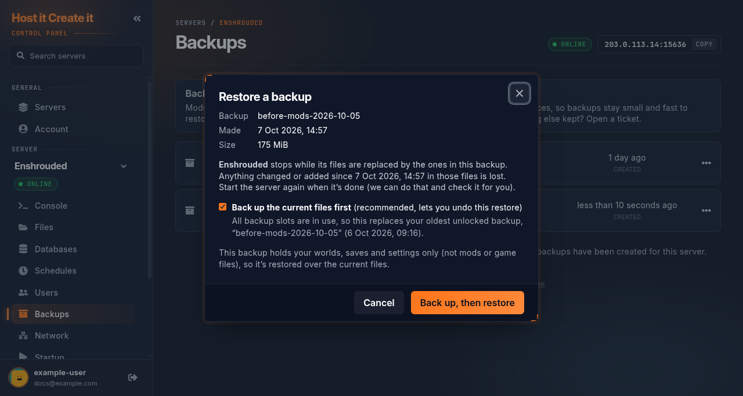Click the Made date 7 Oct 2026, 14:57
This screenshot has height=396, width=743.
pos(293,130)
